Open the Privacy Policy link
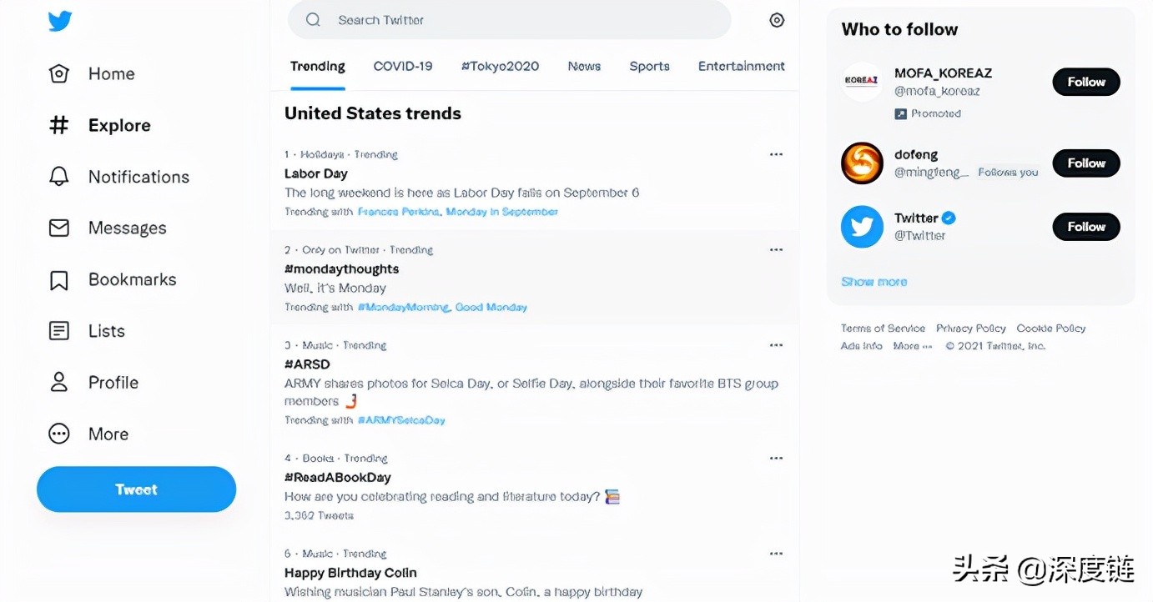 (x=971, y=329)
